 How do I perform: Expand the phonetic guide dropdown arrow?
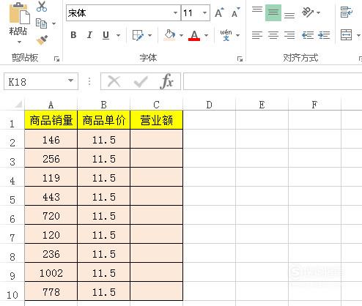point(237,35)
